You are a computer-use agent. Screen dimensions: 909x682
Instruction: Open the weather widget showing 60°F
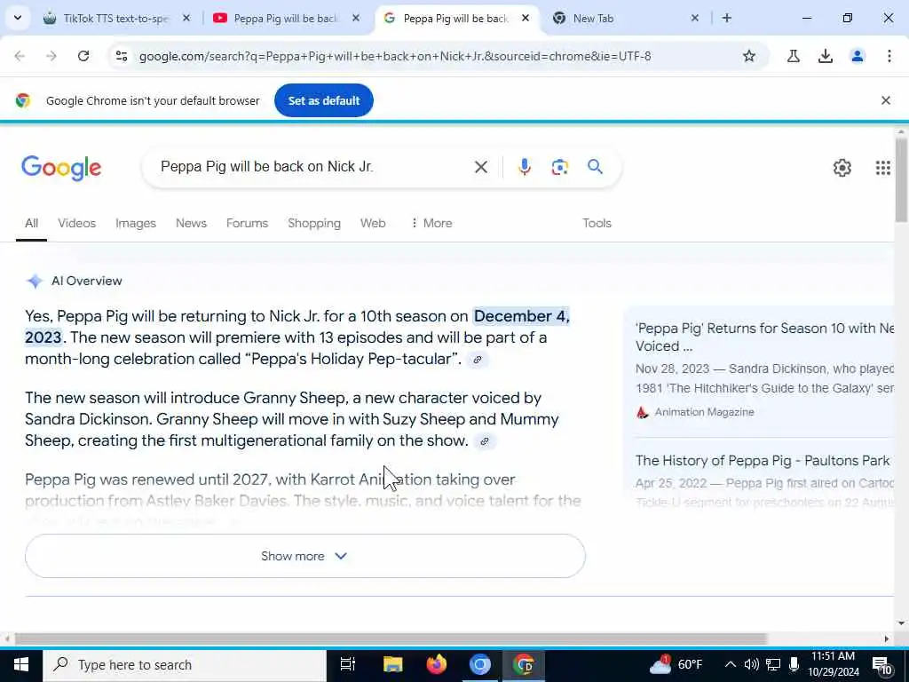(676, 664)
